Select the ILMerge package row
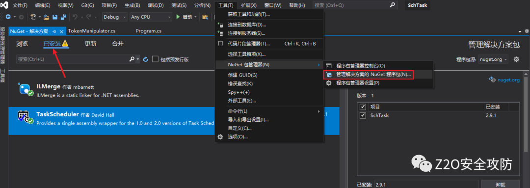The image size is (530, 188). pos(174,90)
